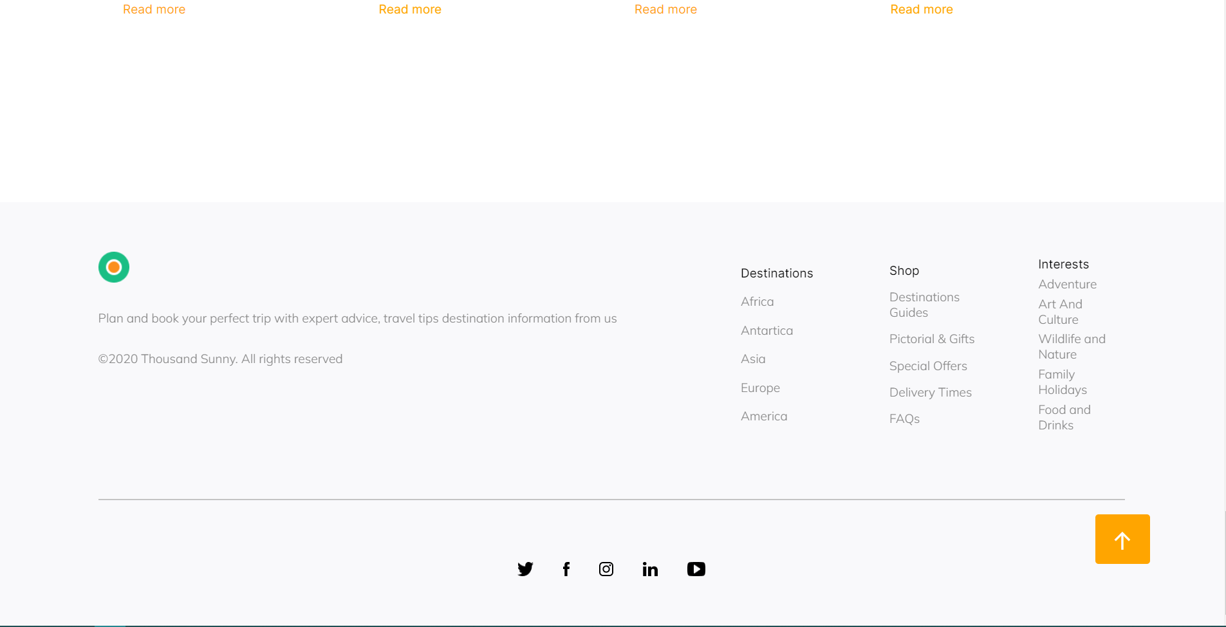Open the Pictorial & Gifts link
The width and height of the screenshot is (1226, 627).
pyautogui.click(x=932, y=339)
